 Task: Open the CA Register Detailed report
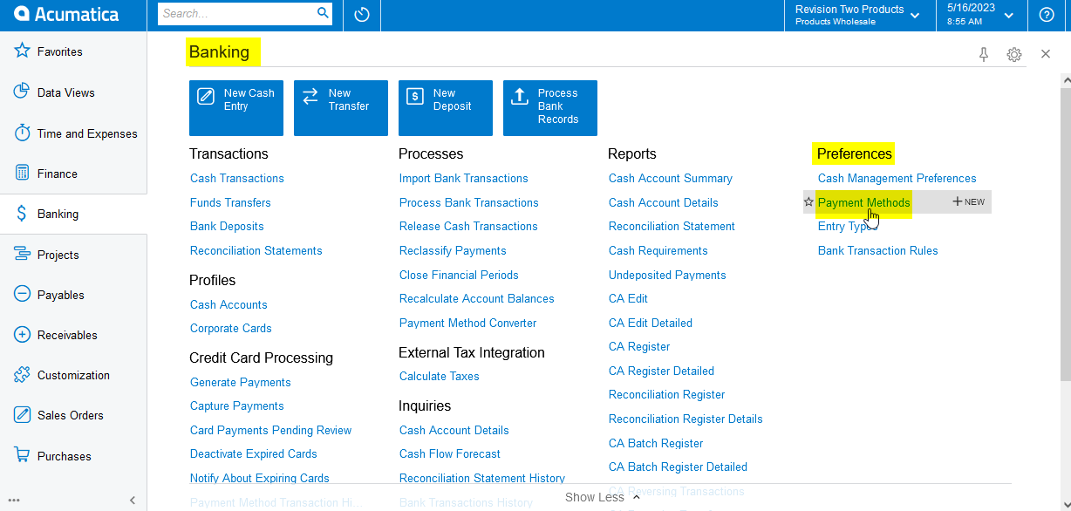tap(661, 371)
